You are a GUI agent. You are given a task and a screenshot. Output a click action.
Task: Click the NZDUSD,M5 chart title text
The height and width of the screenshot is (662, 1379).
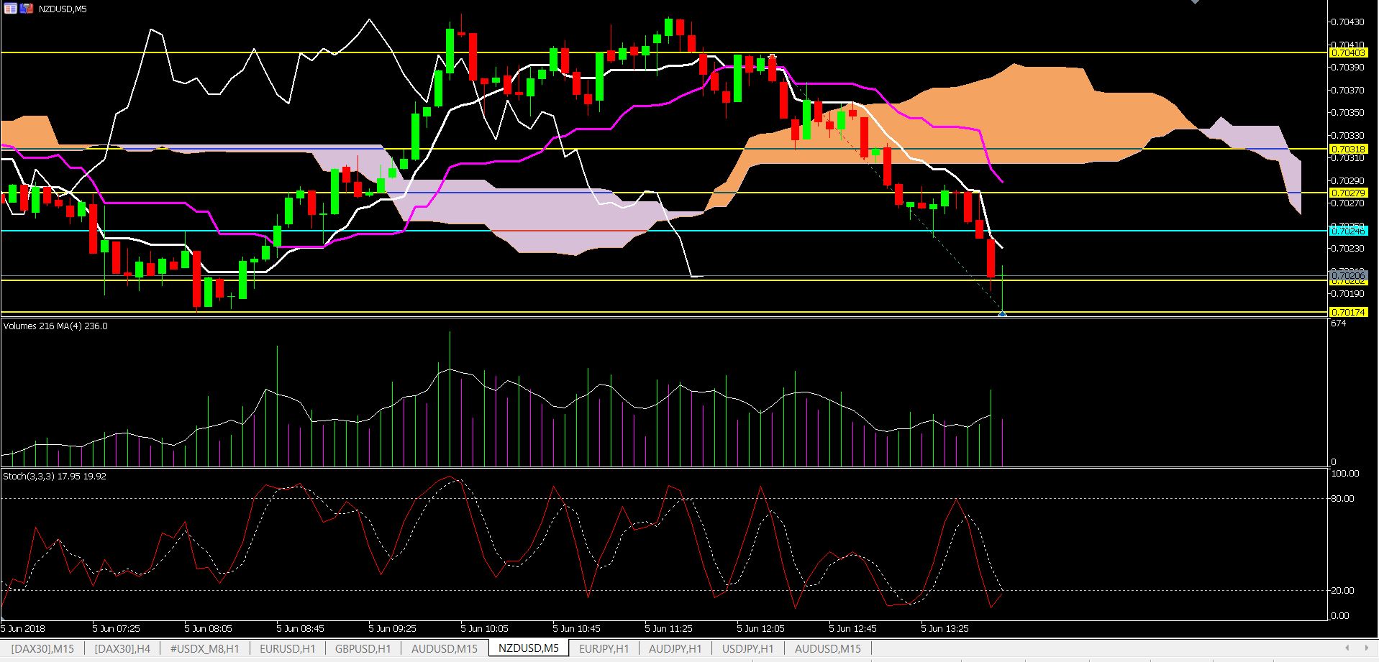[63, 9]
